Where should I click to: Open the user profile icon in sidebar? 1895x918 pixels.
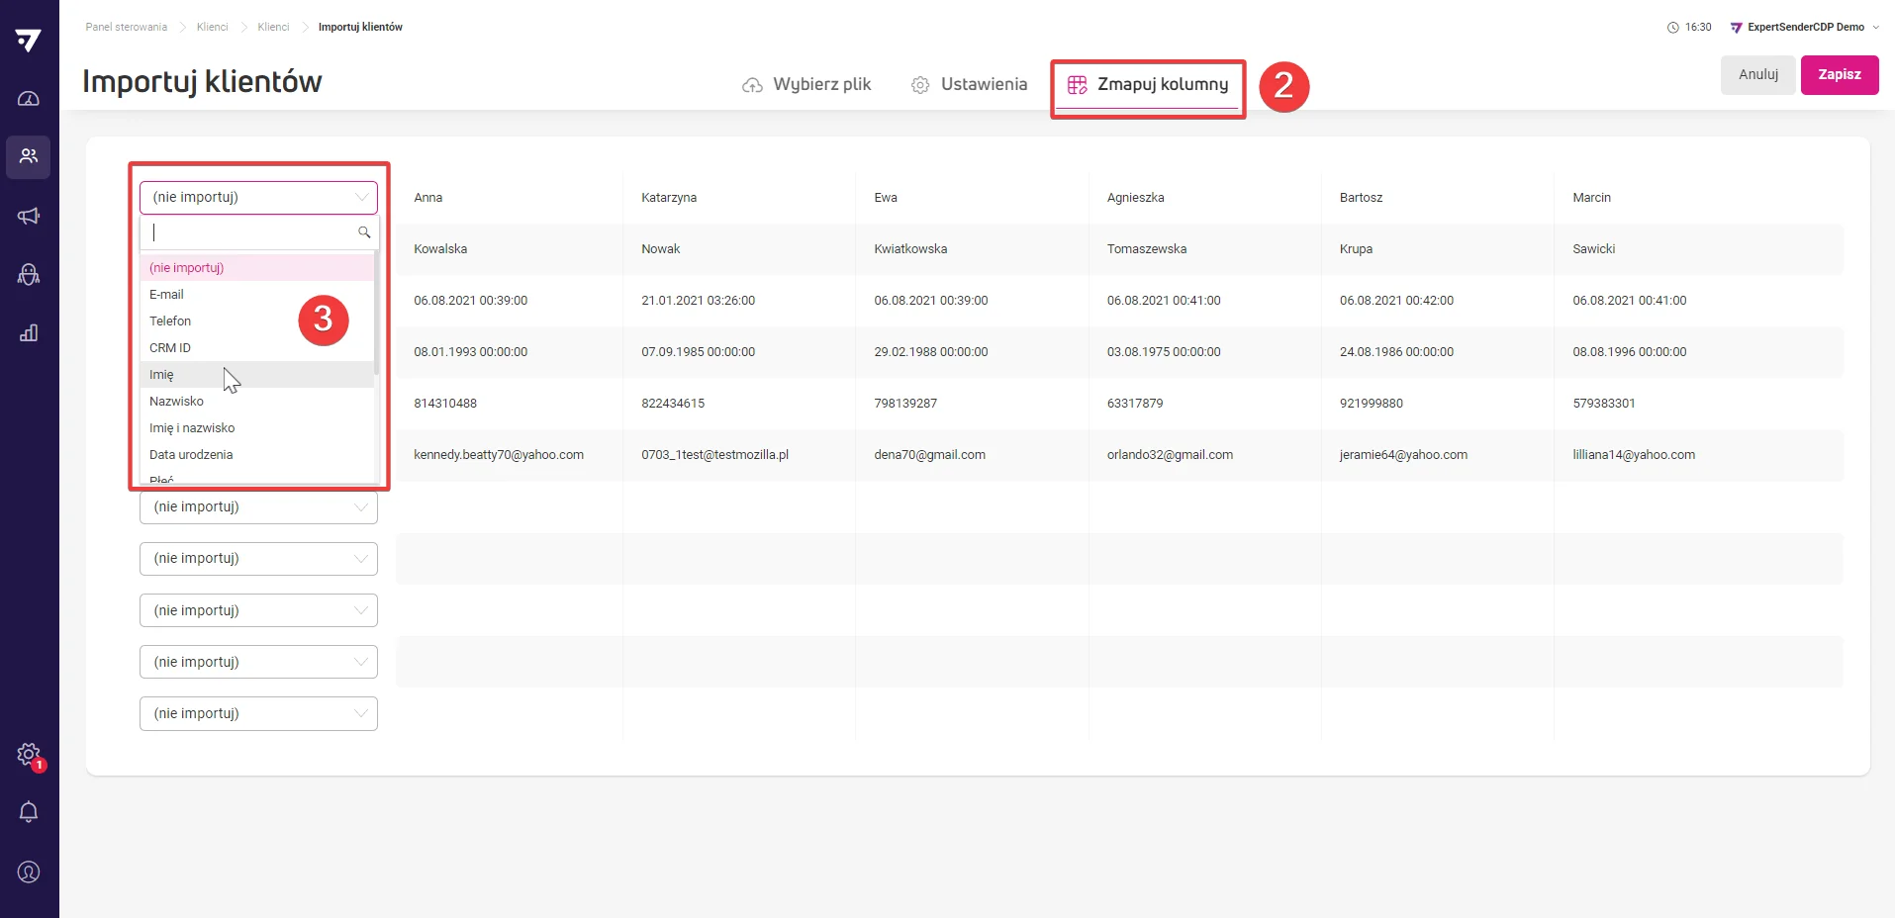(29, 872)
